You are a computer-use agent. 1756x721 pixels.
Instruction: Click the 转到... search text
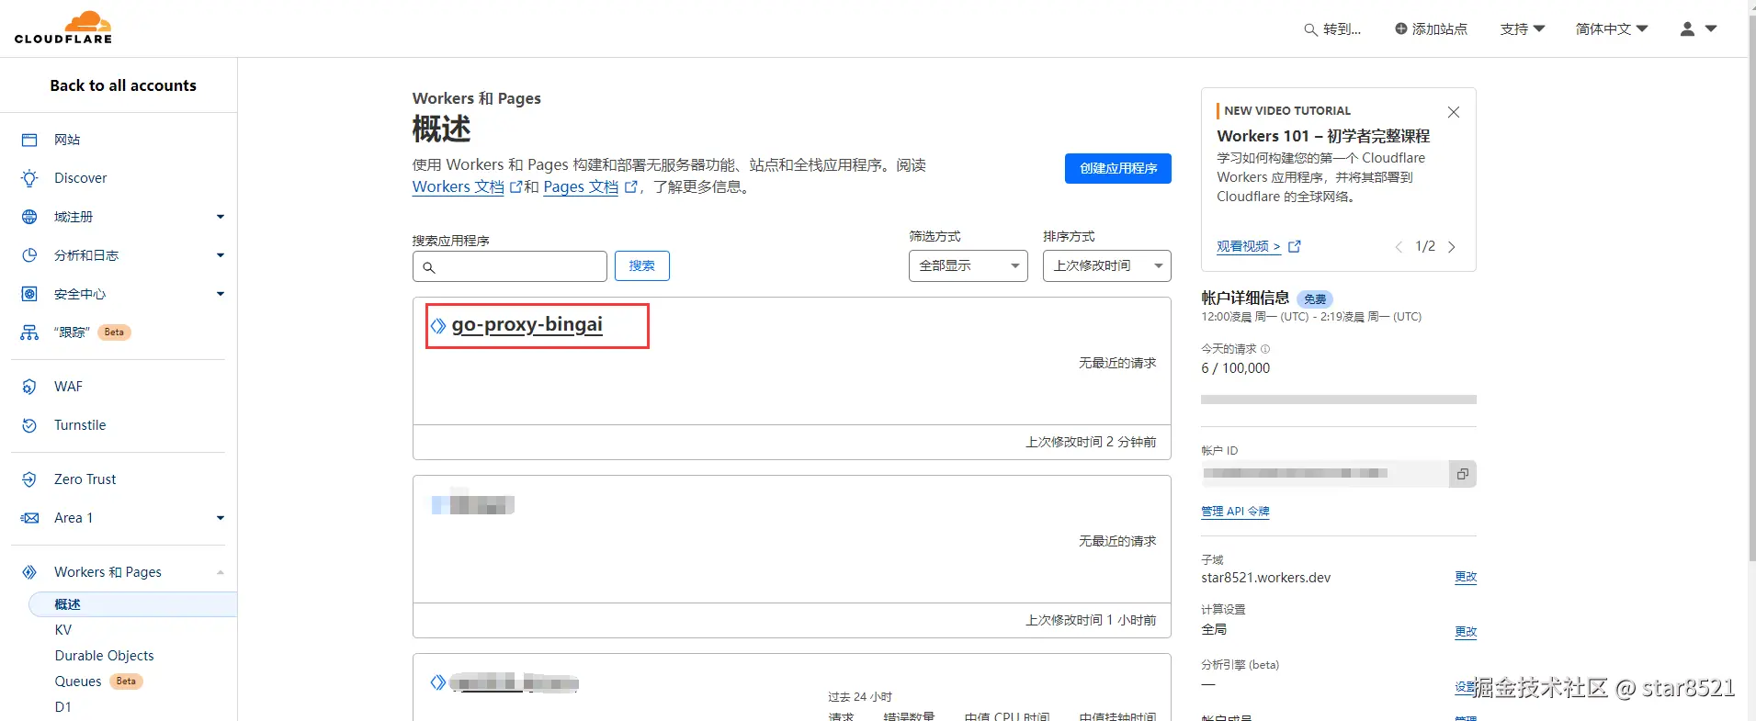[1342, 29]
